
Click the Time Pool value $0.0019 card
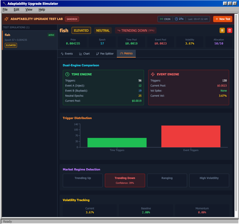pyautogui.click(x=131, y=42)
